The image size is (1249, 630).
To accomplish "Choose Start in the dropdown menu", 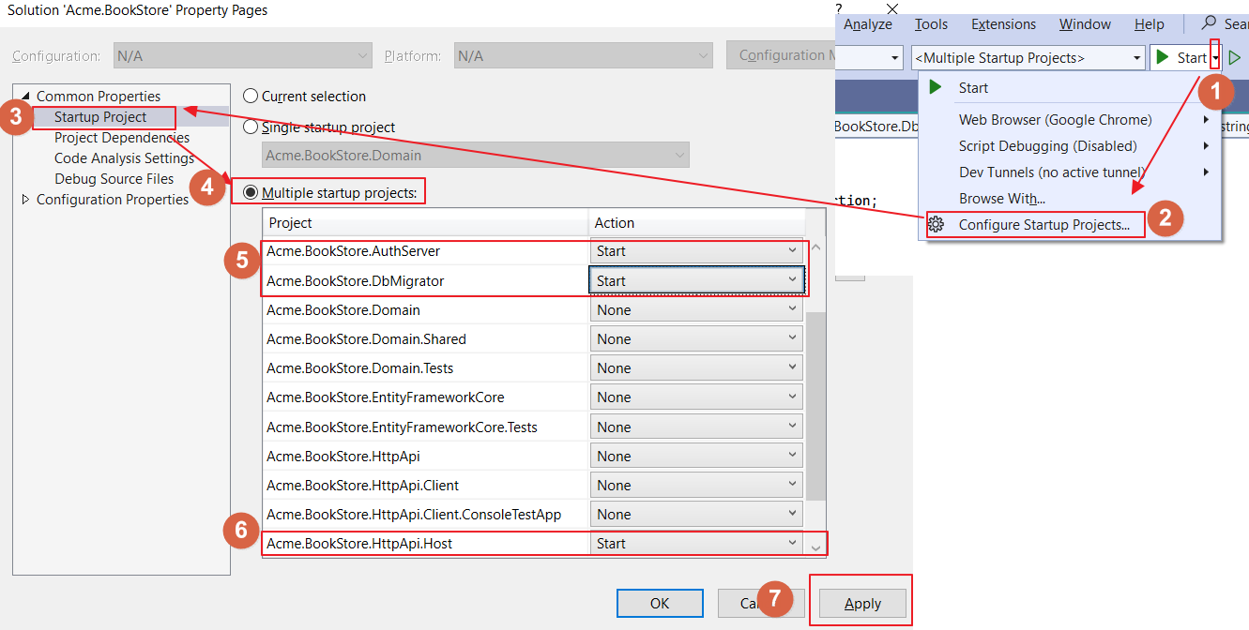I will pos(1070,87).
